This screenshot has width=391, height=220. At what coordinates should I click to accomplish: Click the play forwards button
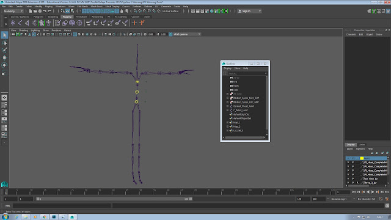coord(373,192)
